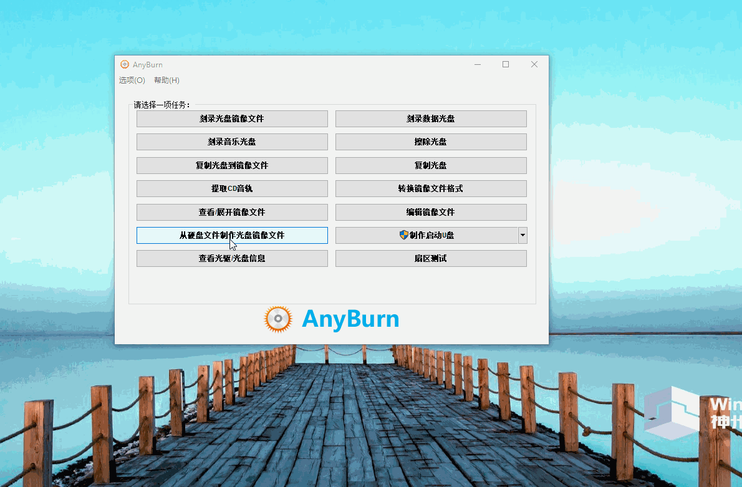Image resolution: width=742 pixels, height=487 pixels.
Task: Choose the 擦除光盘 button
Action: coord(431,142)
